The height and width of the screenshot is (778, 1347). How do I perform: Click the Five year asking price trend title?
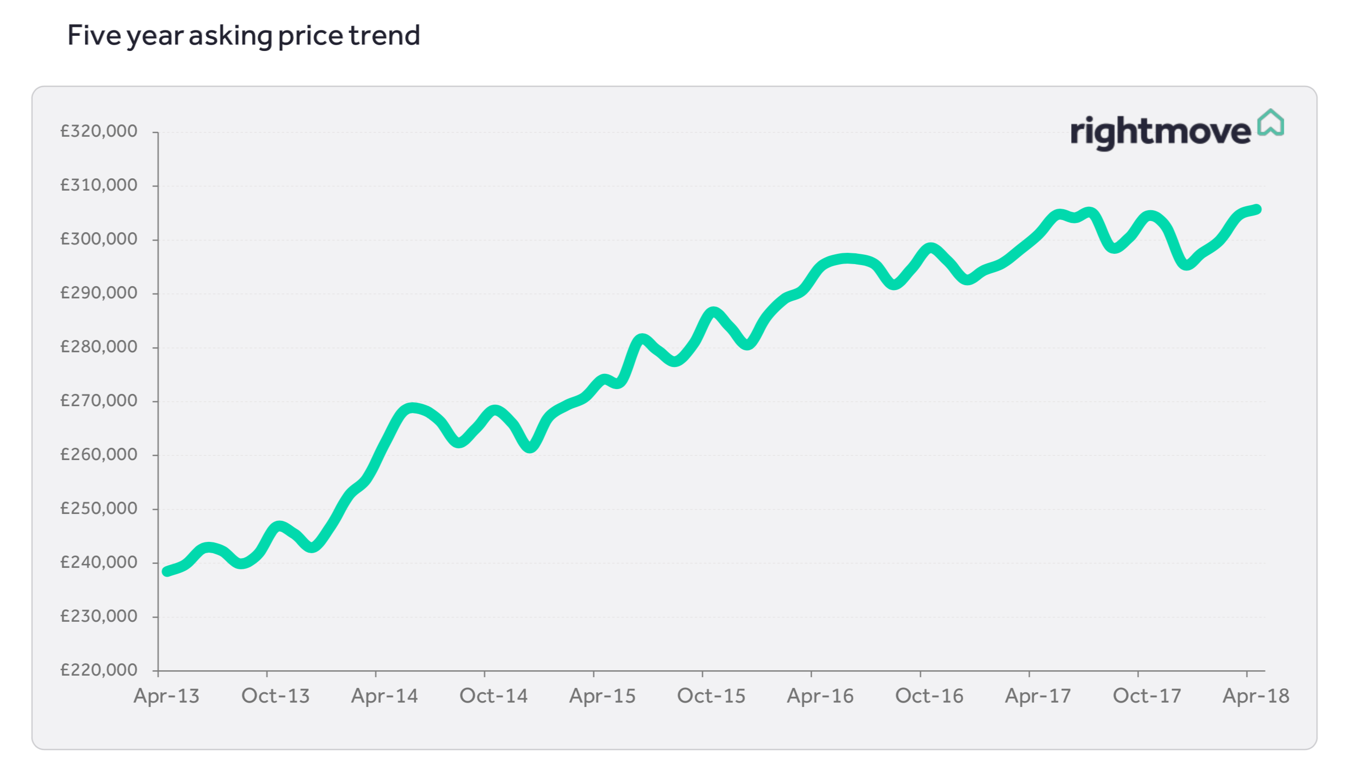244,35
